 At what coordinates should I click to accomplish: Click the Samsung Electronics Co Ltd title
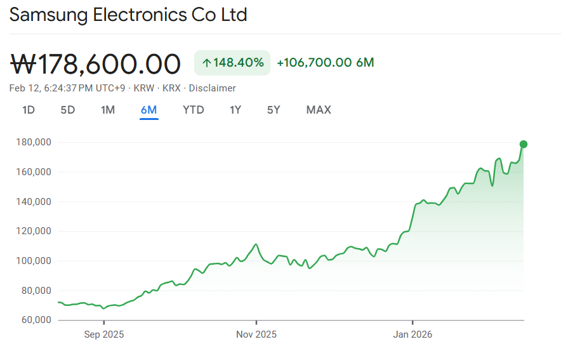(128, 15)
